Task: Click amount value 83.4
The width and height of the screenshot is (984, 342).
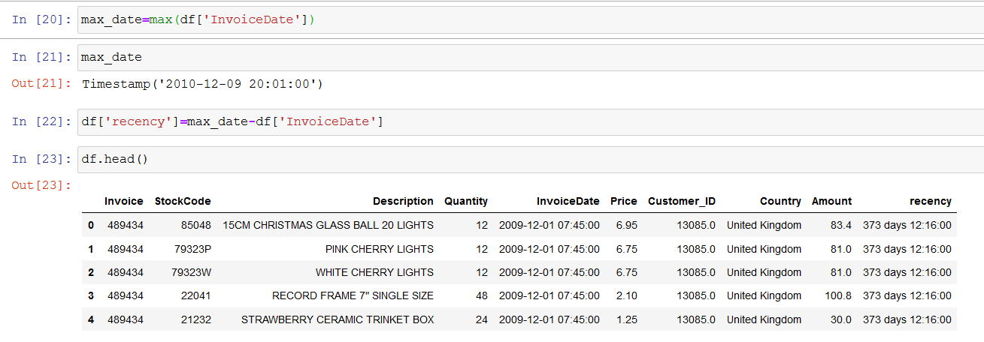Action: 841,225
